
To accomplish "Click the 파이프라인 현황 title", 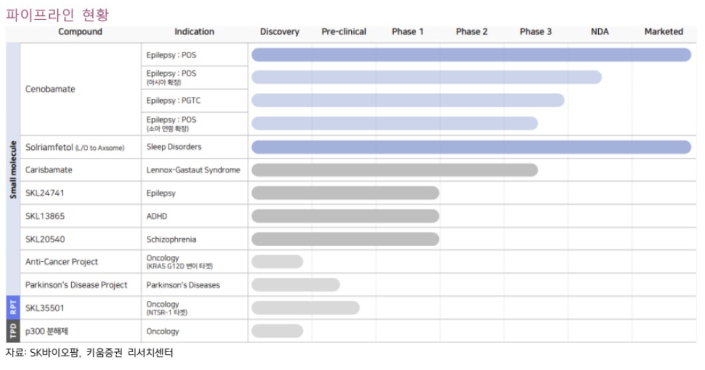I will click(x=57, y=13).
